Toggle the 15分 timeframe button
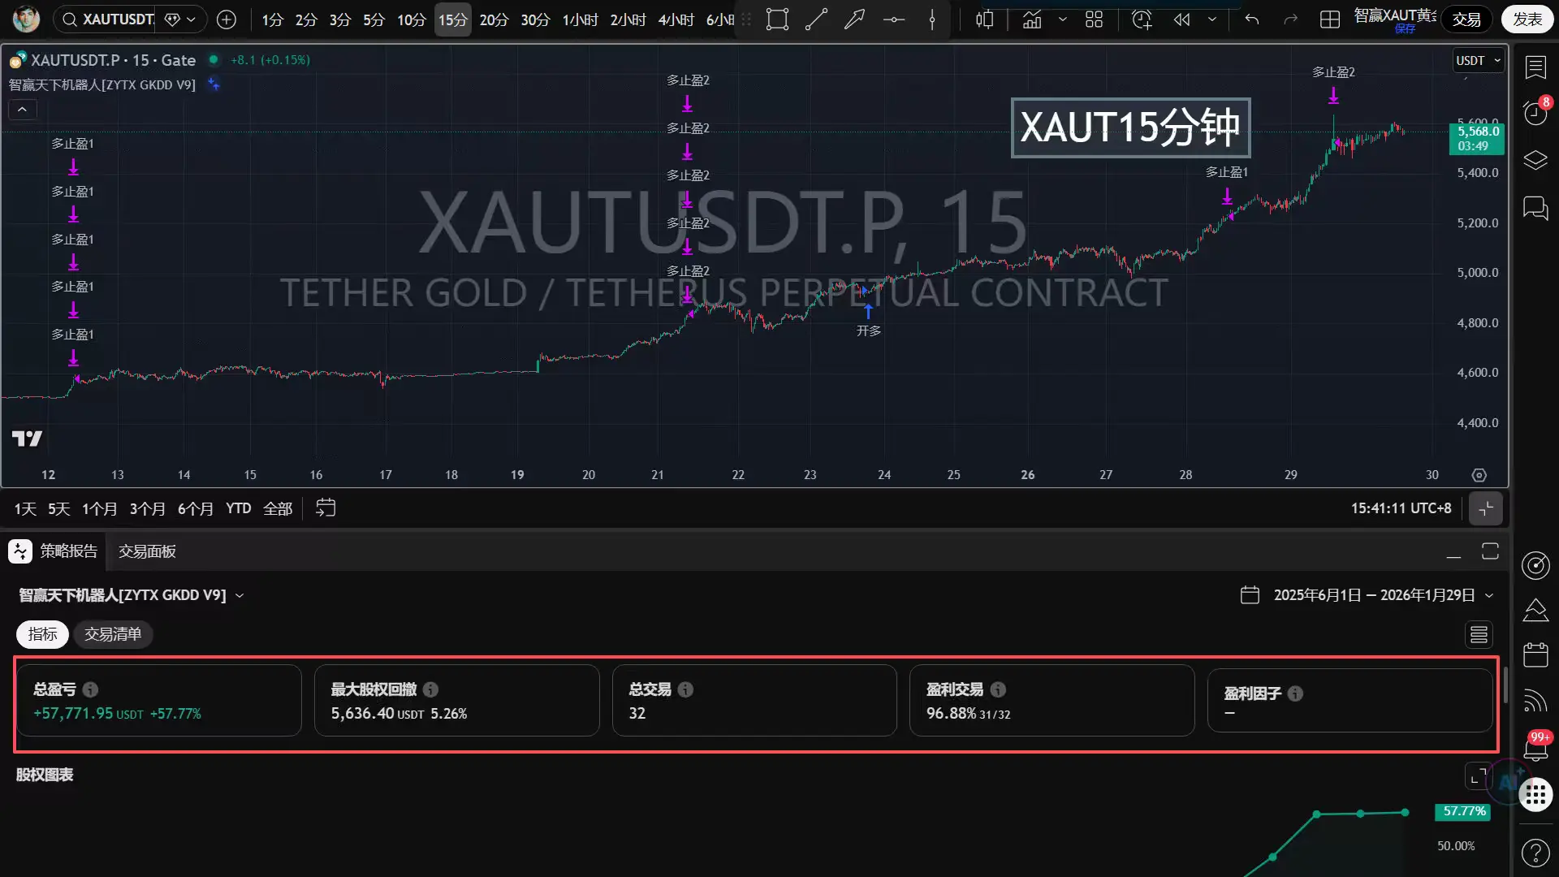Screen dimensions: 1559x877 pyautogui.click(x=452, y=19)
